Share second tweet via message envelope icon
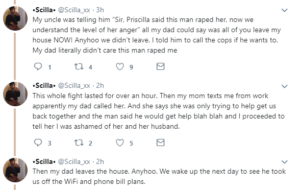The width and height of the screenshot is (300, 190). click(160, 142)
